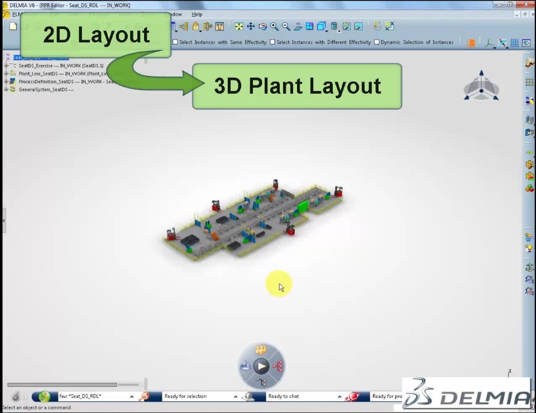Viewport: 536px width, 413px height.
Task: Click the tree structure icon beside padlock
Action: coord(184,26)
